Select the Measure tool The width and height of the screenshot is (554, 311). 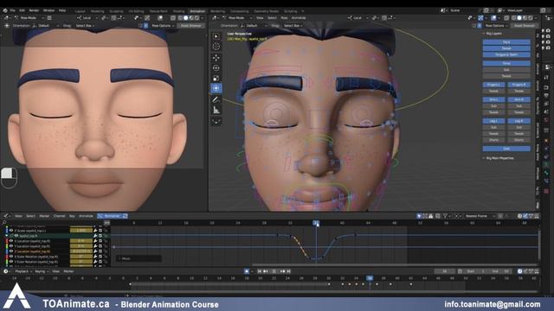(216, 111)
